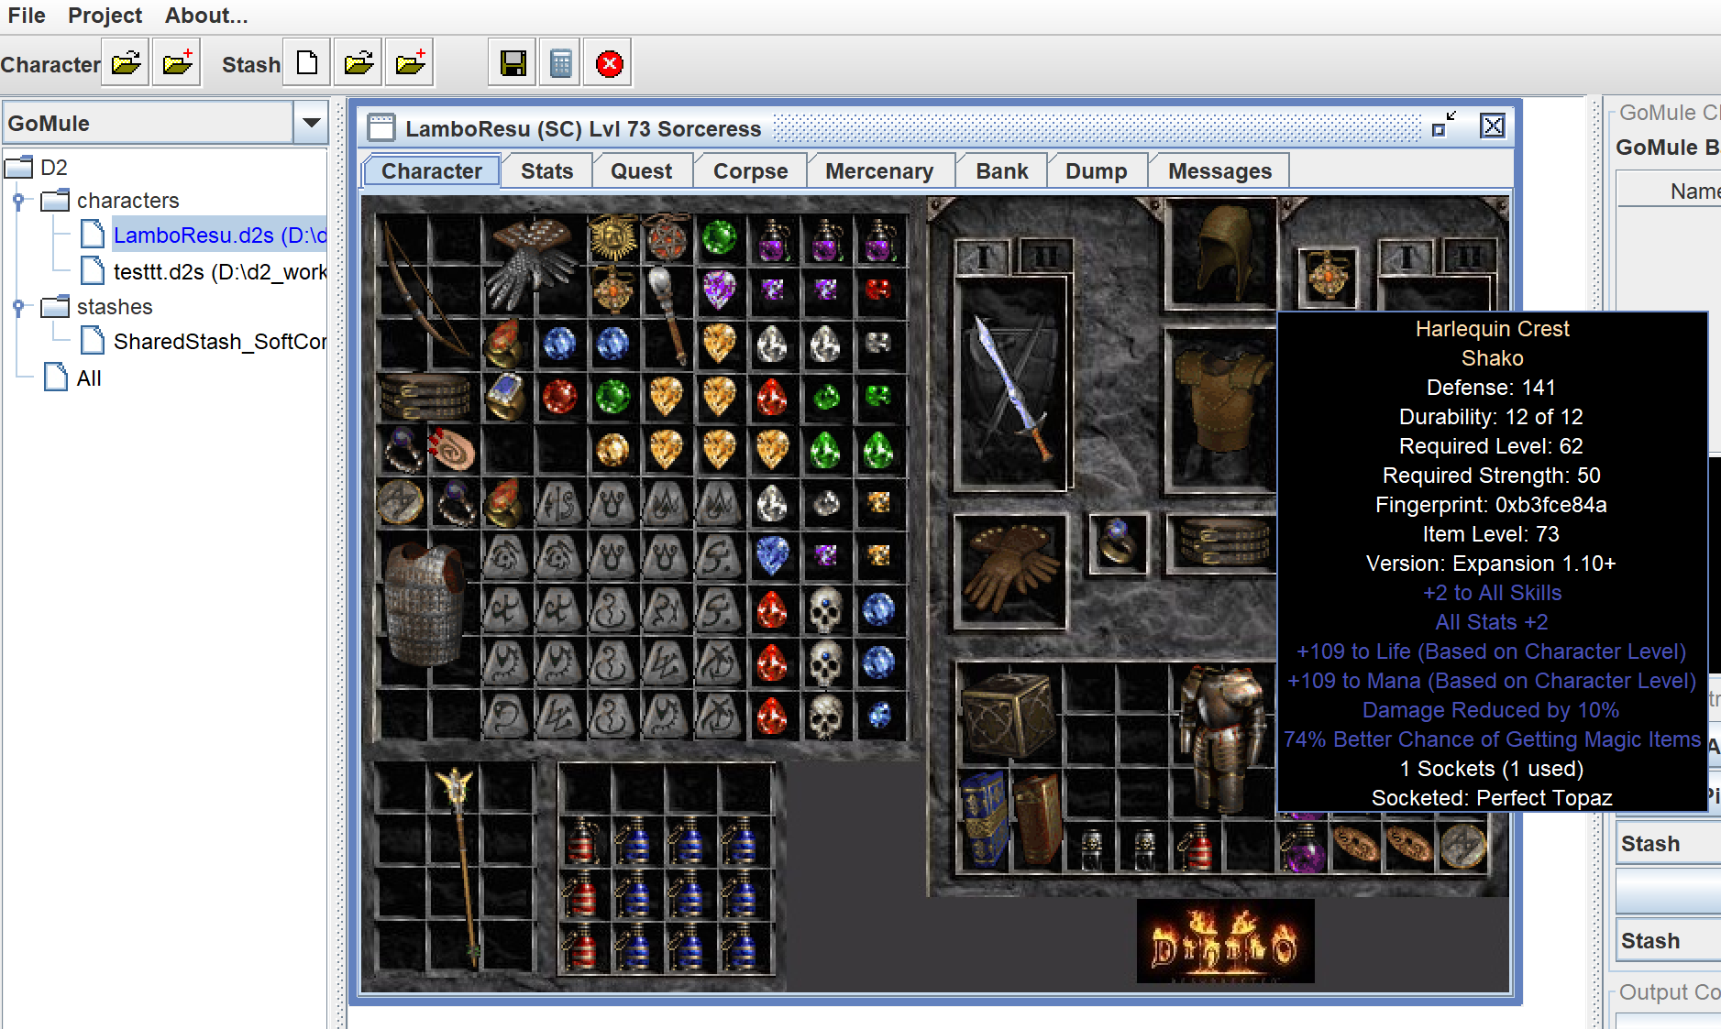
Task: Open the calculator toolbar icon
Action: coord(560,63)
